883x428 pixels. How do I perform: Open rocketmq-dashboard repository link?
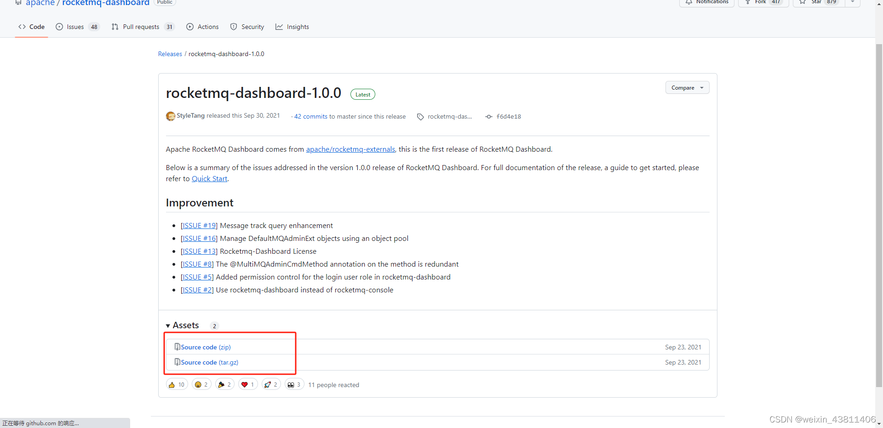coord(106,3)
